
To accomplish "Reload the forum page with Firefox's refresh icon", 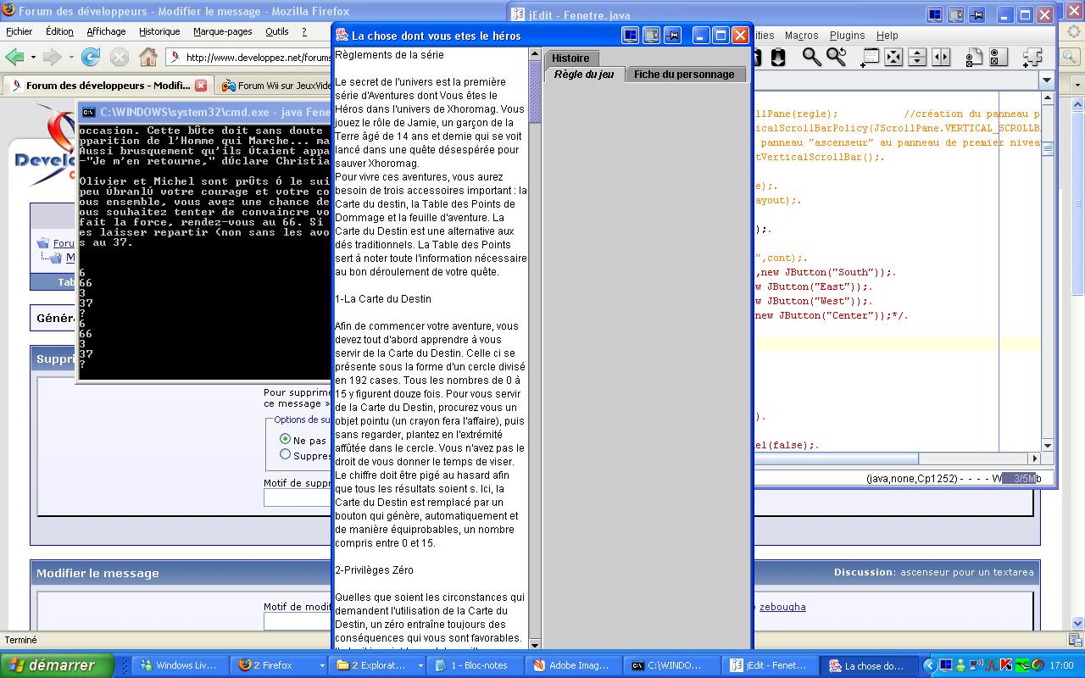I will click(90, 57).
